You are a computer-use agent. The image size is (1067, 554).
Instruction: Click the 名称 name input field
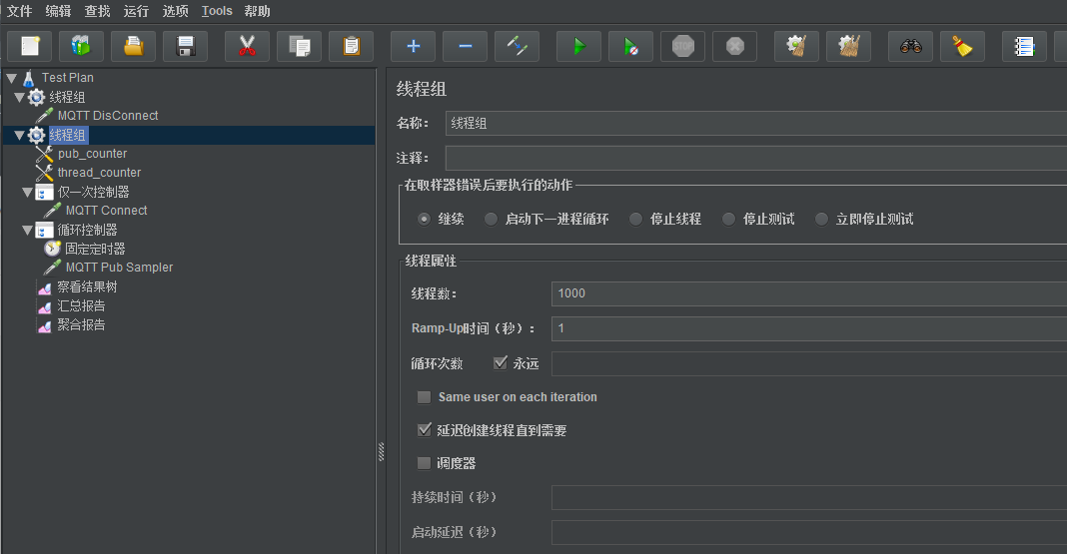pyautogui.click(x=756, y=123)
